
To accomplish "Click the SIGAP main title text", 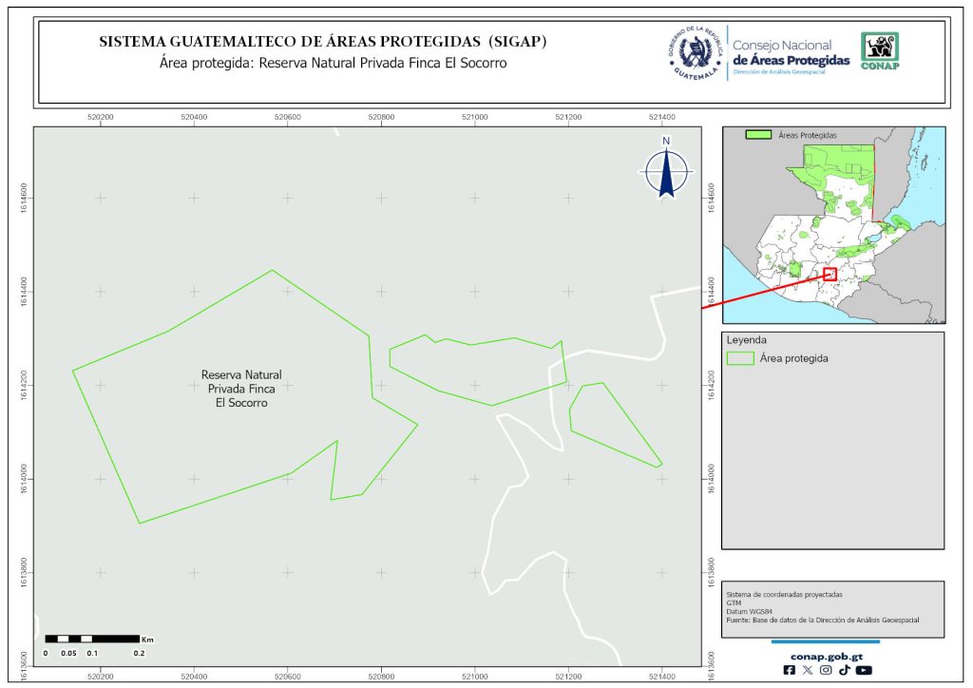I will pos(323,43).
